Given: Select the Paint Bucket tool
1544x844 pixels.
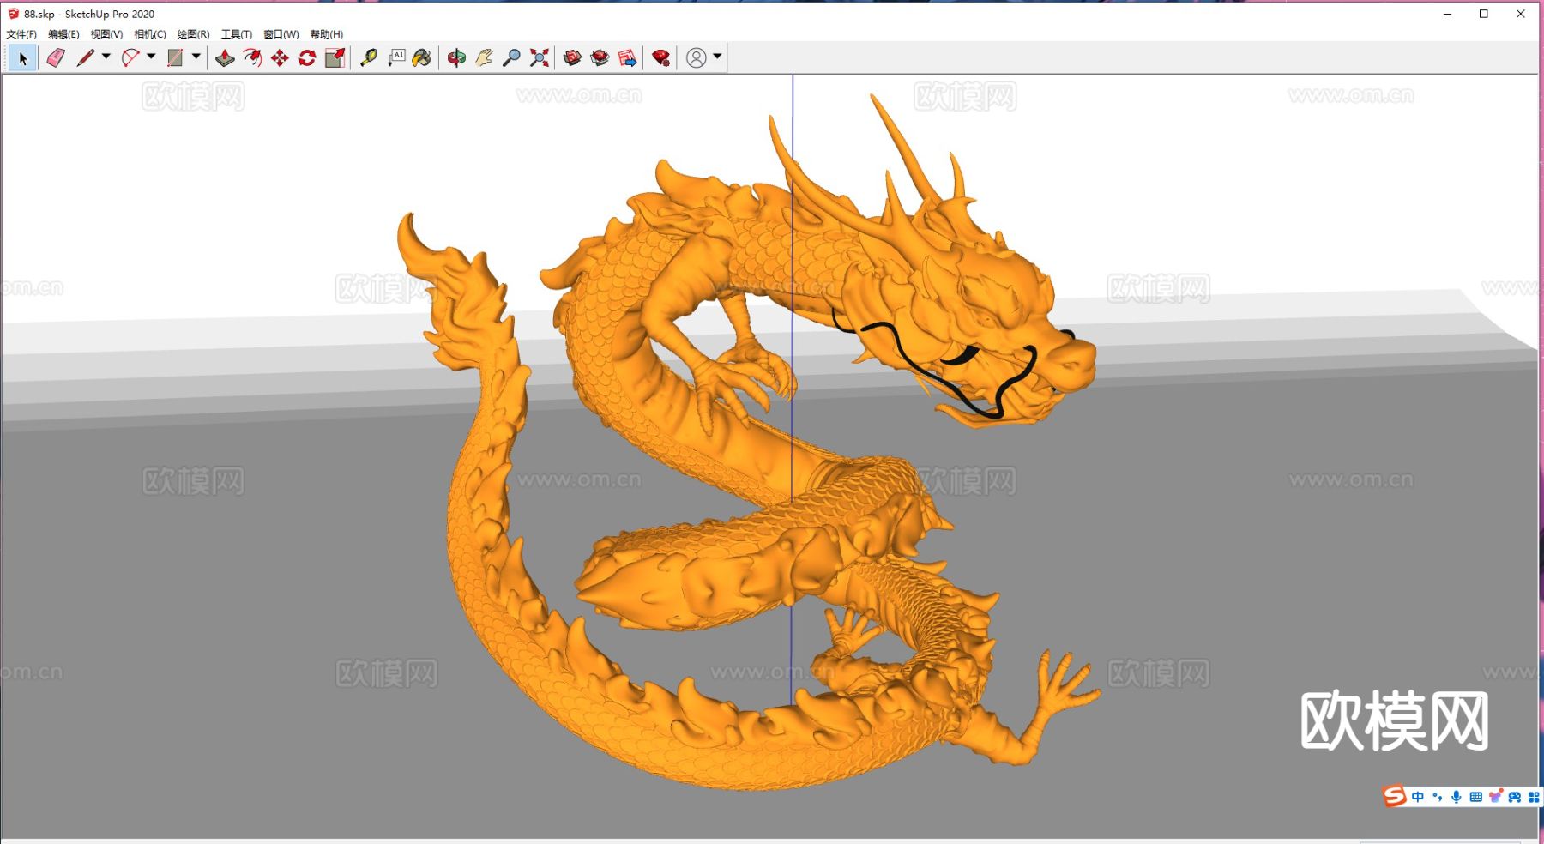Looking at the screenshot, I should tap(421, 57).
